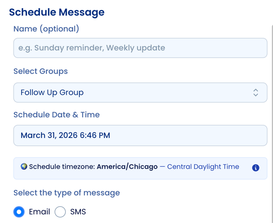273x223 pixels.
Task: Click the Select the type of message label
Action: [66, 193]
